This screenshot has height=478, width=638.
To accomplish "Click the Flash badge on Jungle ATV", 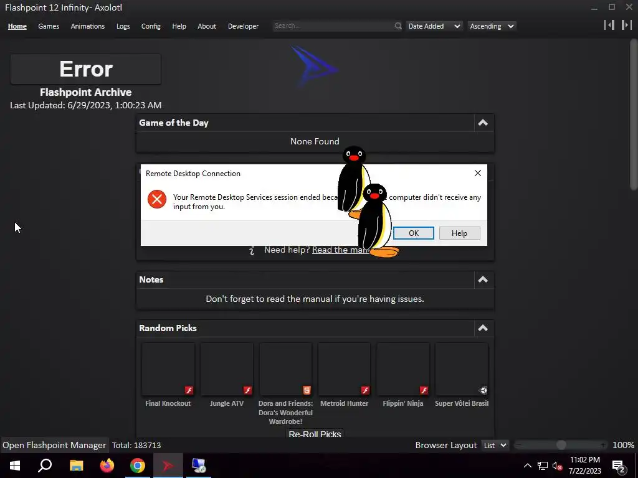I will pyautogui.click(x=247, y=390).
